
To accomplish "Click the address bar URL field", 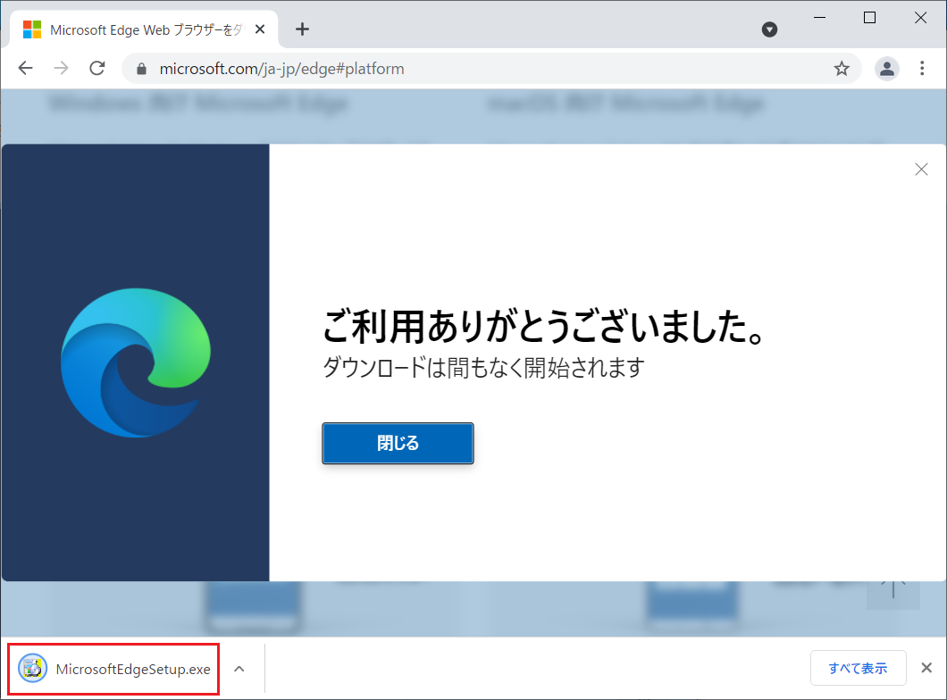I will coord(491,69).
